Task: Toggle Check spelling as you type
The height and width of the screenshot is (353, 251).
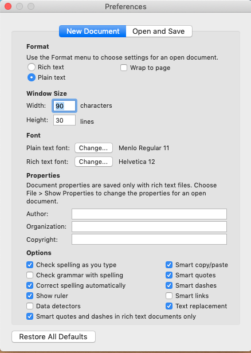Action: coord(30,265)
